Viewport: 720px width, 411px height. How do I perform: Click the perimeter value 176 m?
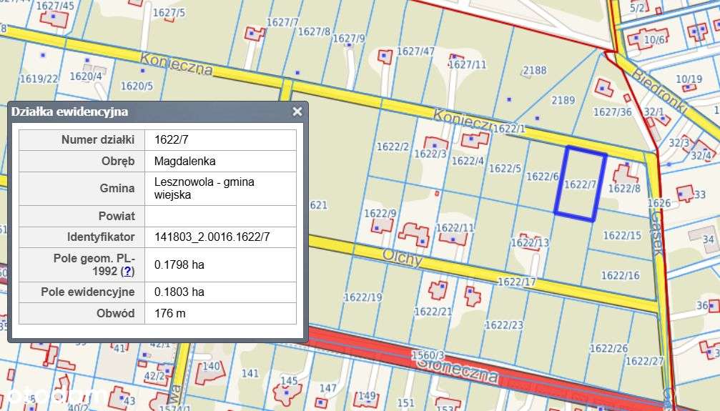(x=170, y=313)
